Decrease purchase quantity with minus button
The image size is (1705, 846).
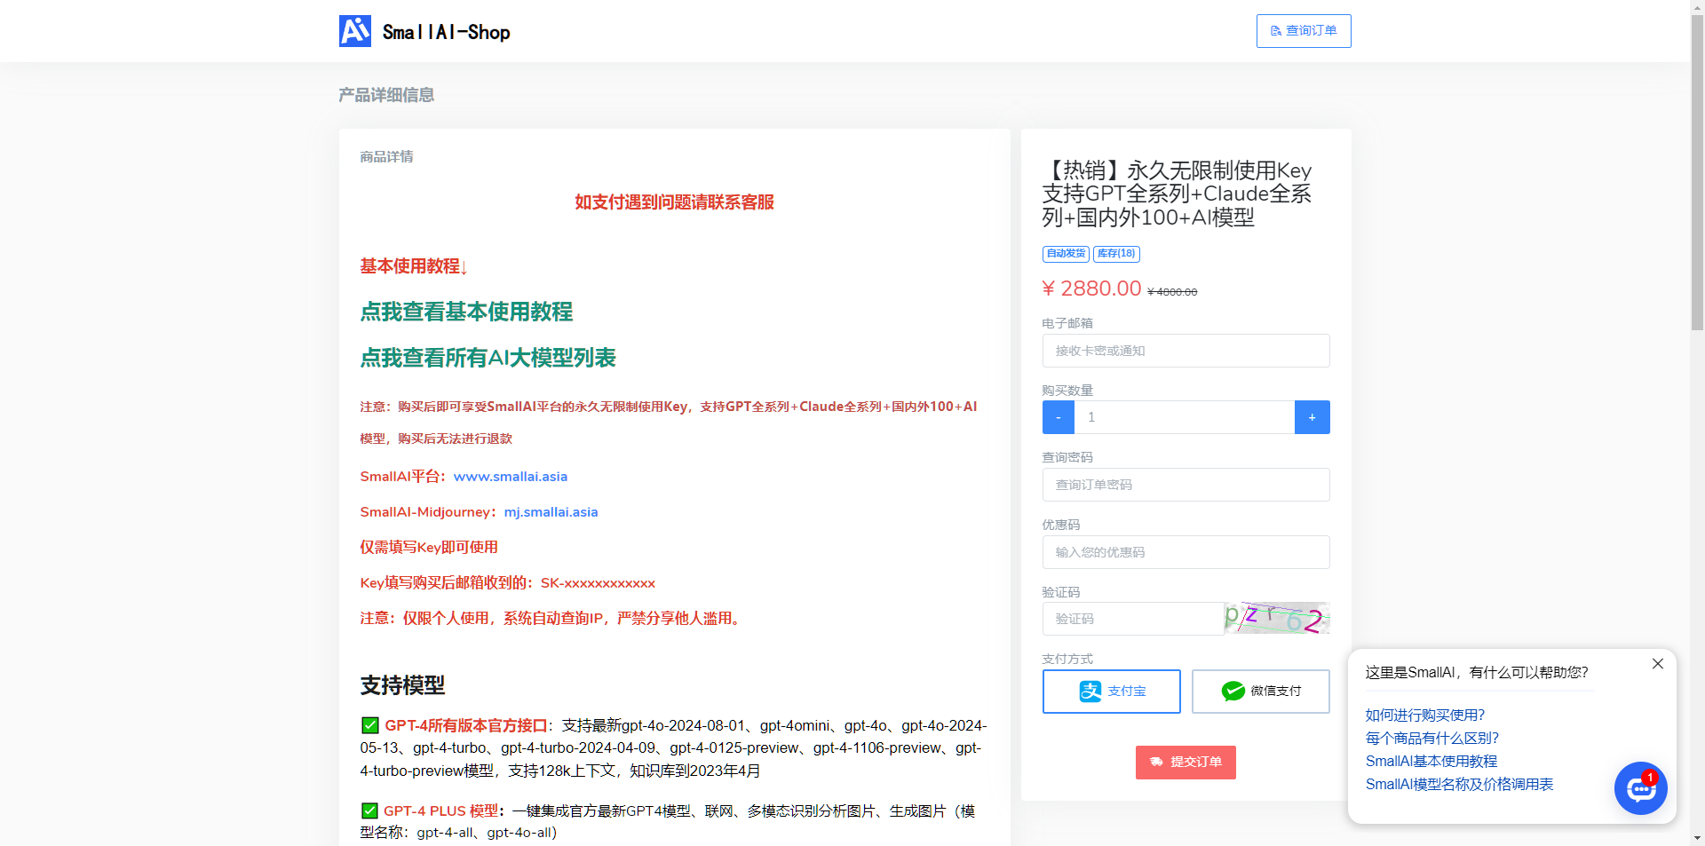pyautogui.click(x=1059, y=417)
